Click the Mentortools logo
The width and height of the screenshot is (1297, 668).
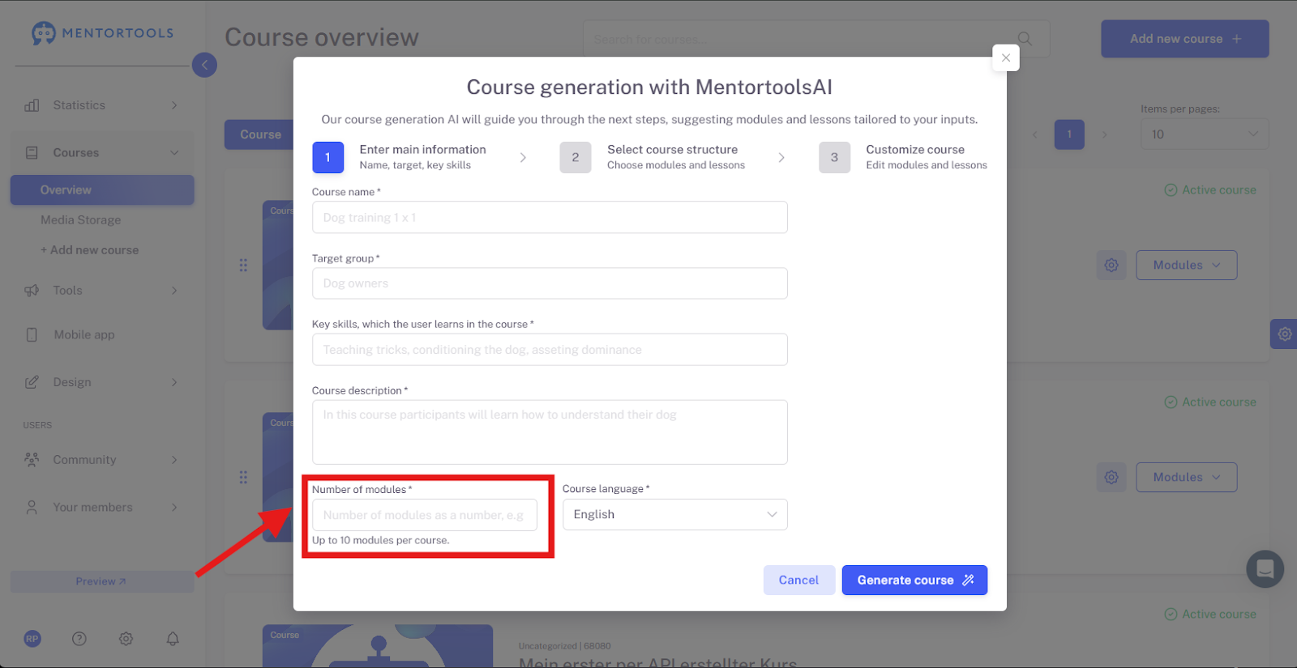(102, 33)
